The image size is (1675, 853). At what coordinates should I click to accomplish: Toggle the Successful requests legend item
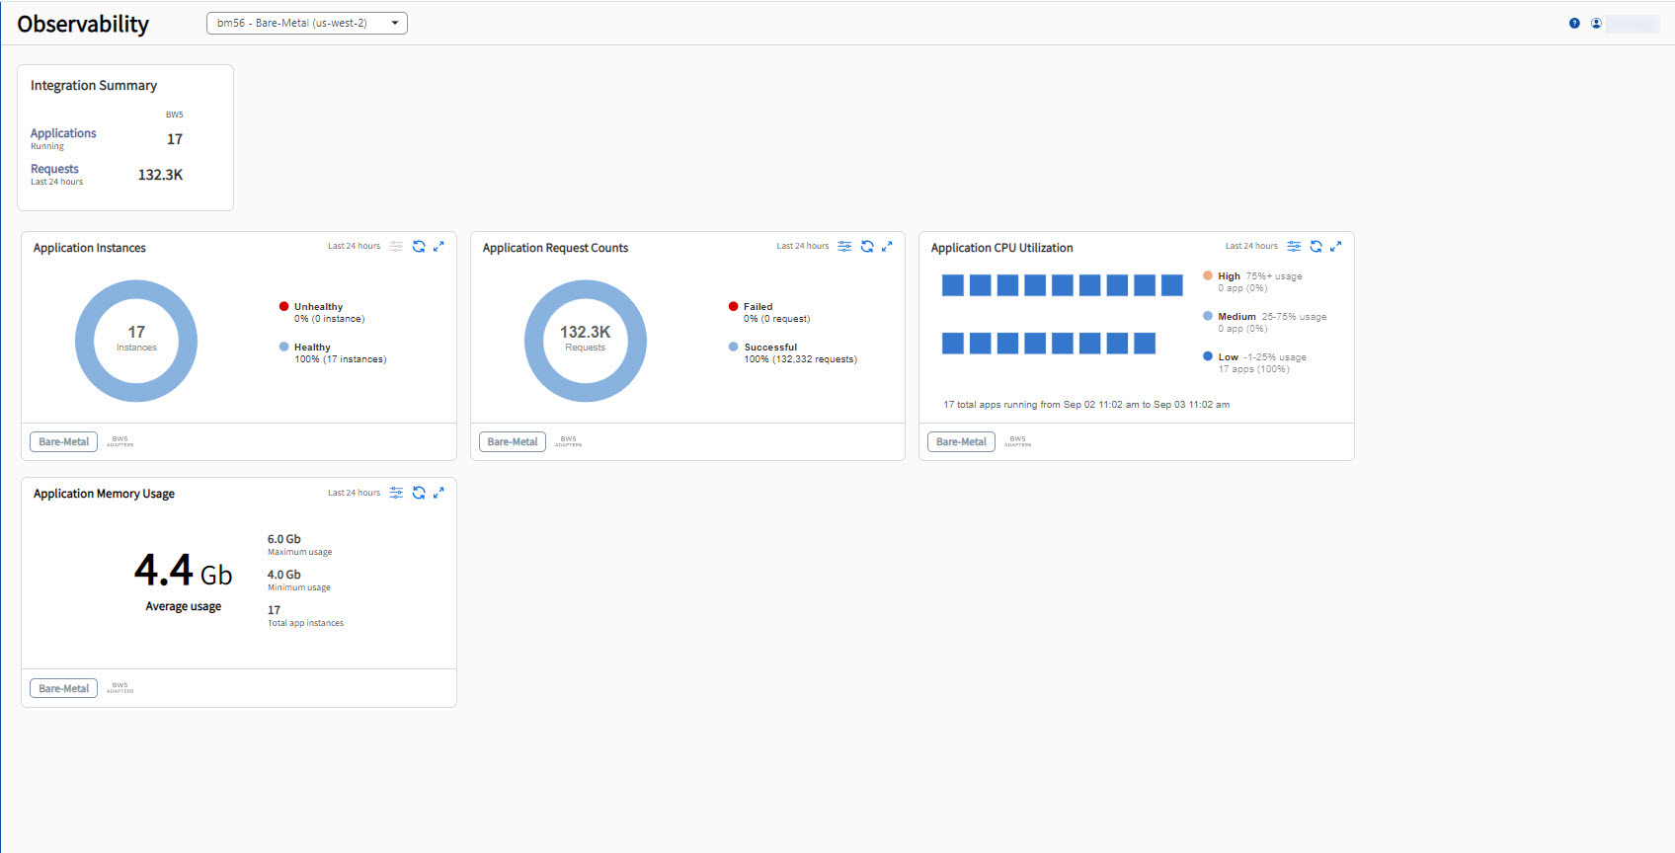click(x=769, y=348)
